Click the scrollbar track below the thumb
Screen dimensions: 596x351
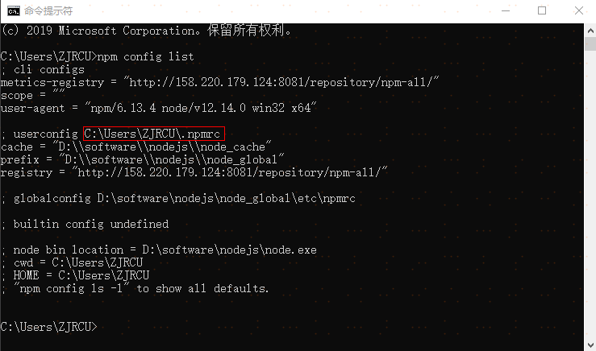[590, 194]
